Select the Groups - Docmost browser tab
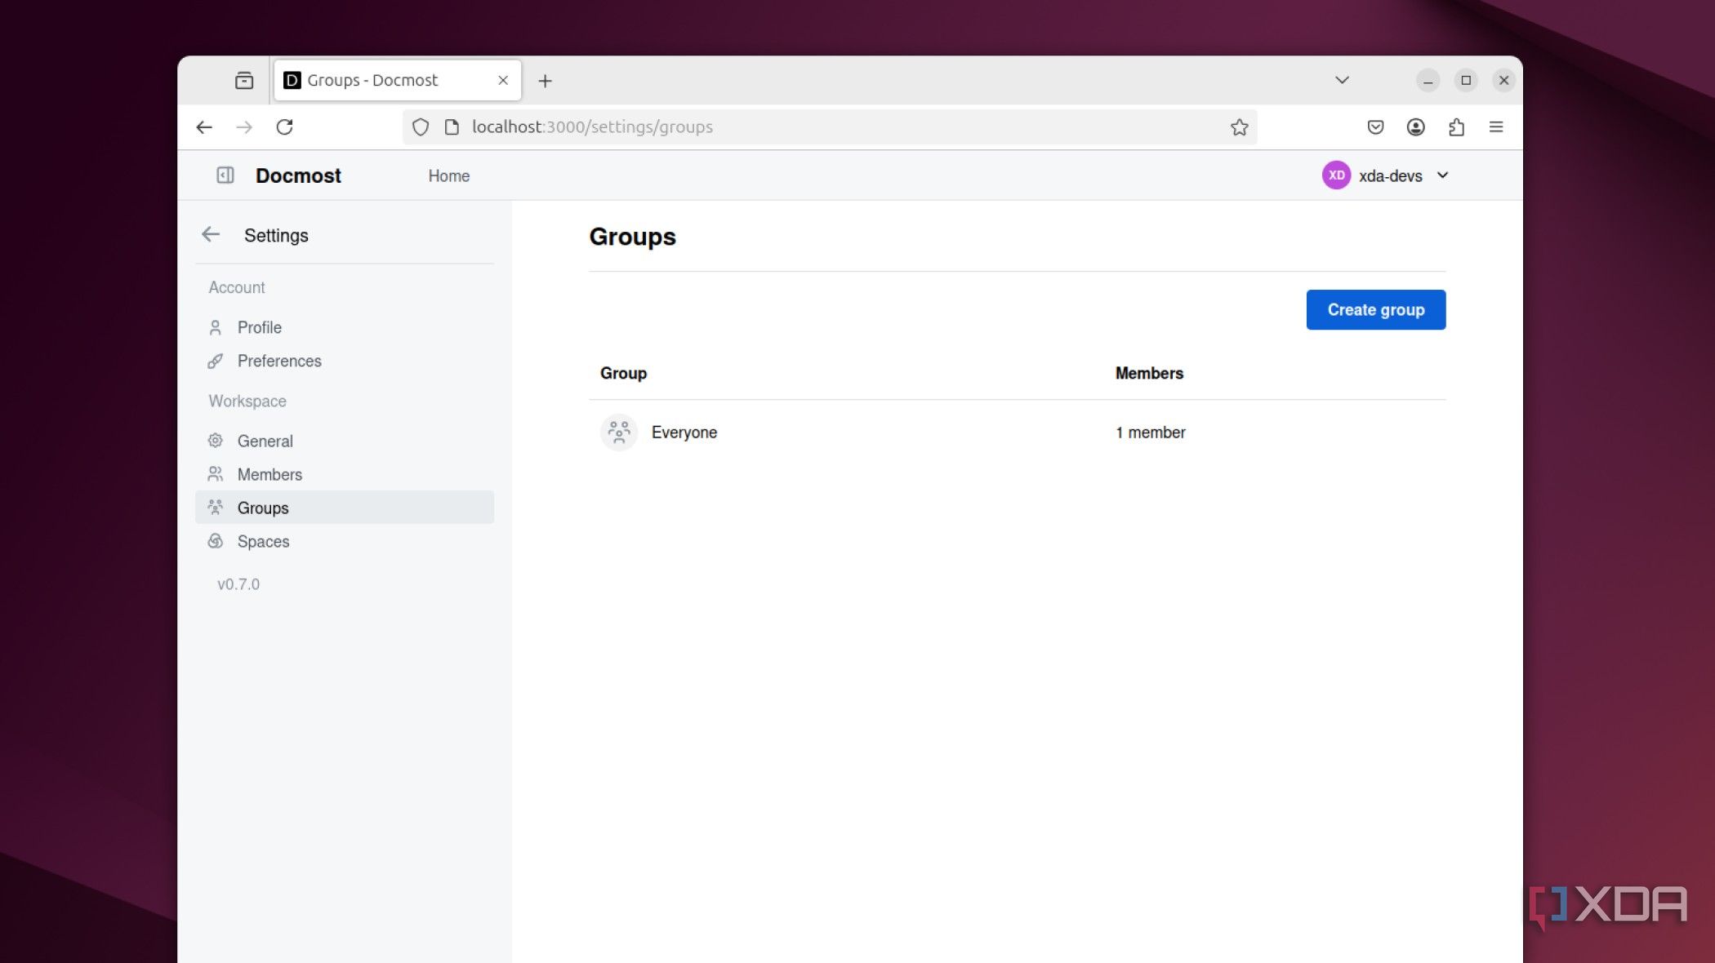The image size is (1715, 963). pyautogui.click(x=398, y=81)
